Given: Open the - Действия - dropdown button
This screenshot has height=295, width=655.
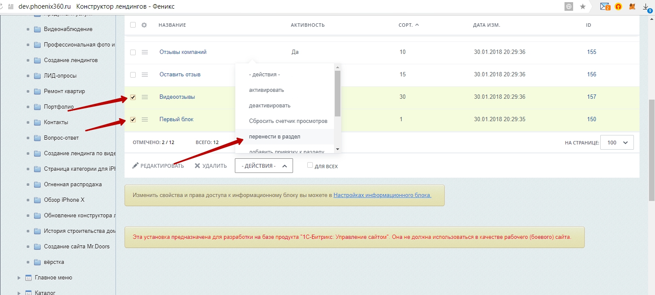Looking at the screenshot, I should 264,166.
